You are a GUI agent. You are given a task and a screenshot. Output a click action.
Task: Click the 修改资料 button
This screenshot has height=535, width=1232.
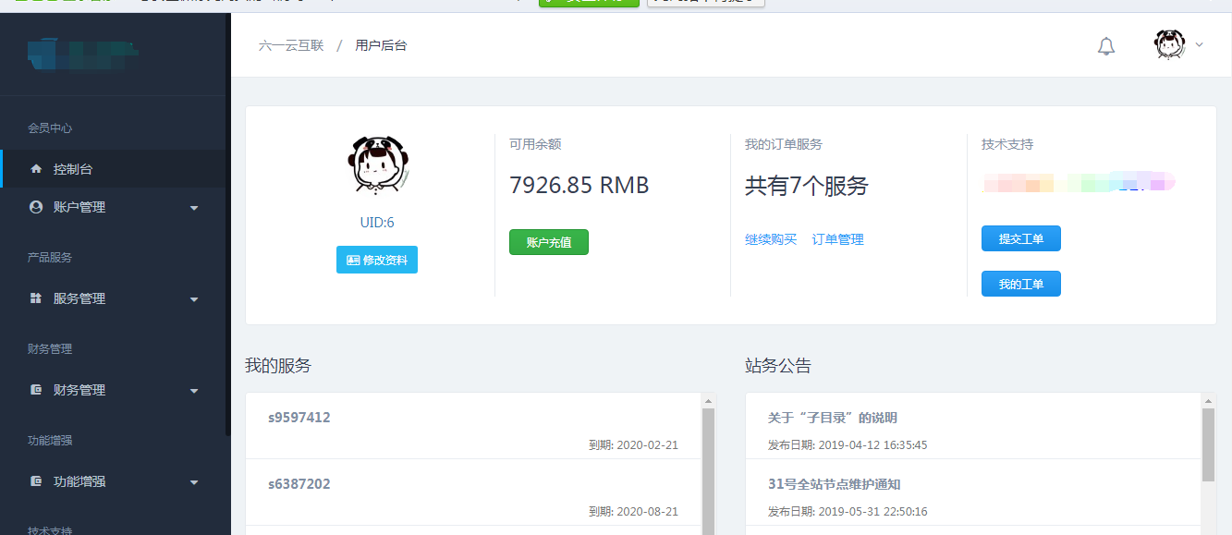click(x=377, y=261)
